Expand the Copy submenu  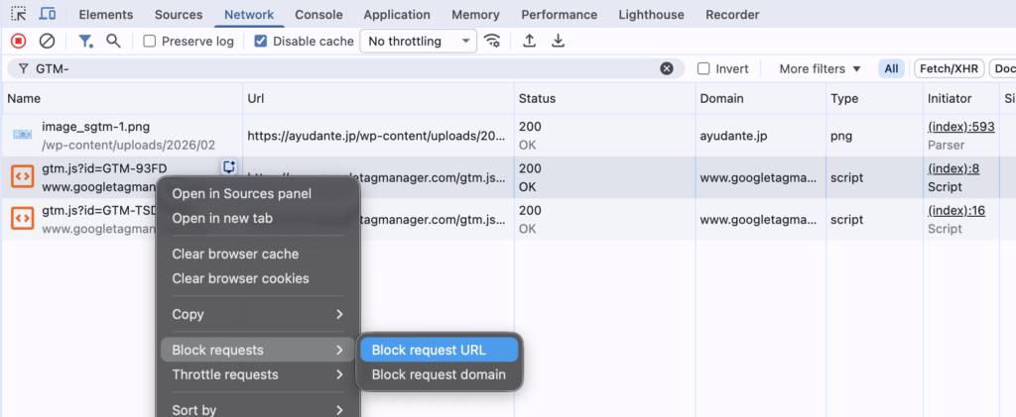point(257,314)
